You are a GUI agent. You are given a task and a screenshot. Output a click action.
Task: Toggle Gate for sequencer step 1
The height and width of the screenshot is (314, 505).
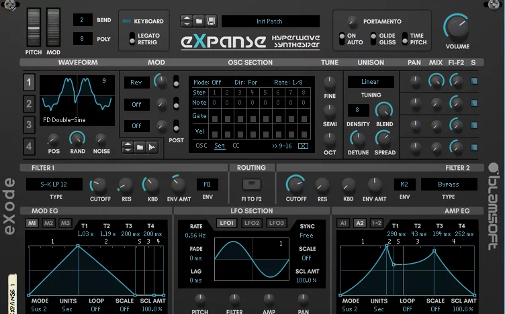point(214,119)
